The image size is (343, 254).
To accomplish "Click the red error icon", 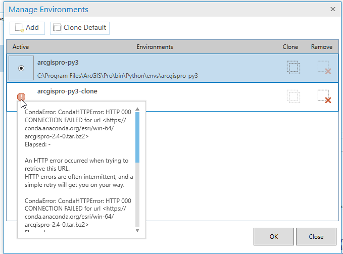I will pyautogui.click(x=21, y=97).
